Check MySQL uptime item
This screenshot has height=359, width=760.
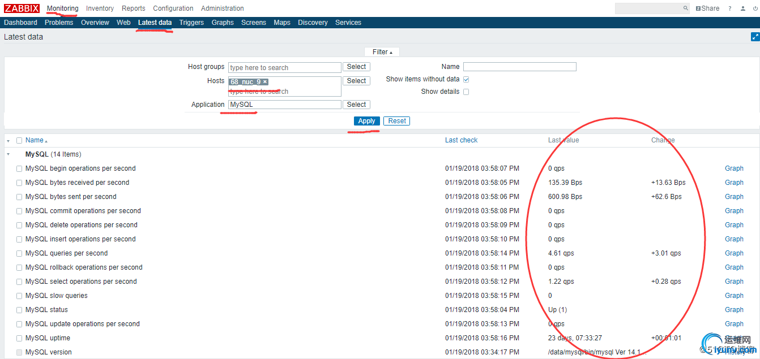click(x=19, y=338)
